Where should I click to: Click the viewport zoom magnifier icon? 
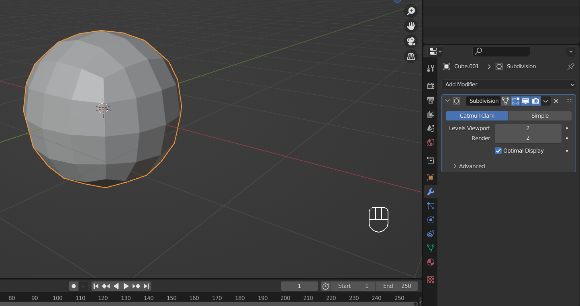pyautogui.click(x=411, y=11)
